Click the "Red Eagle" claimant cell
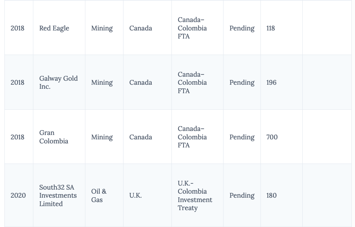This screenshot has width=355, height=227. 54,28
